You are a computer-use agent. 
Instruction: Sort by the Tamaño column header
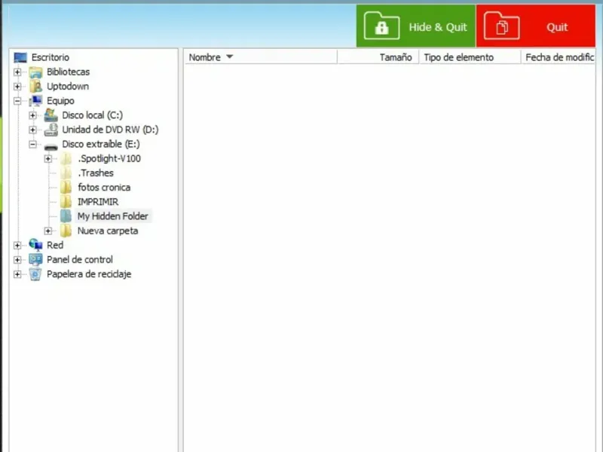(x=378, y=57)
